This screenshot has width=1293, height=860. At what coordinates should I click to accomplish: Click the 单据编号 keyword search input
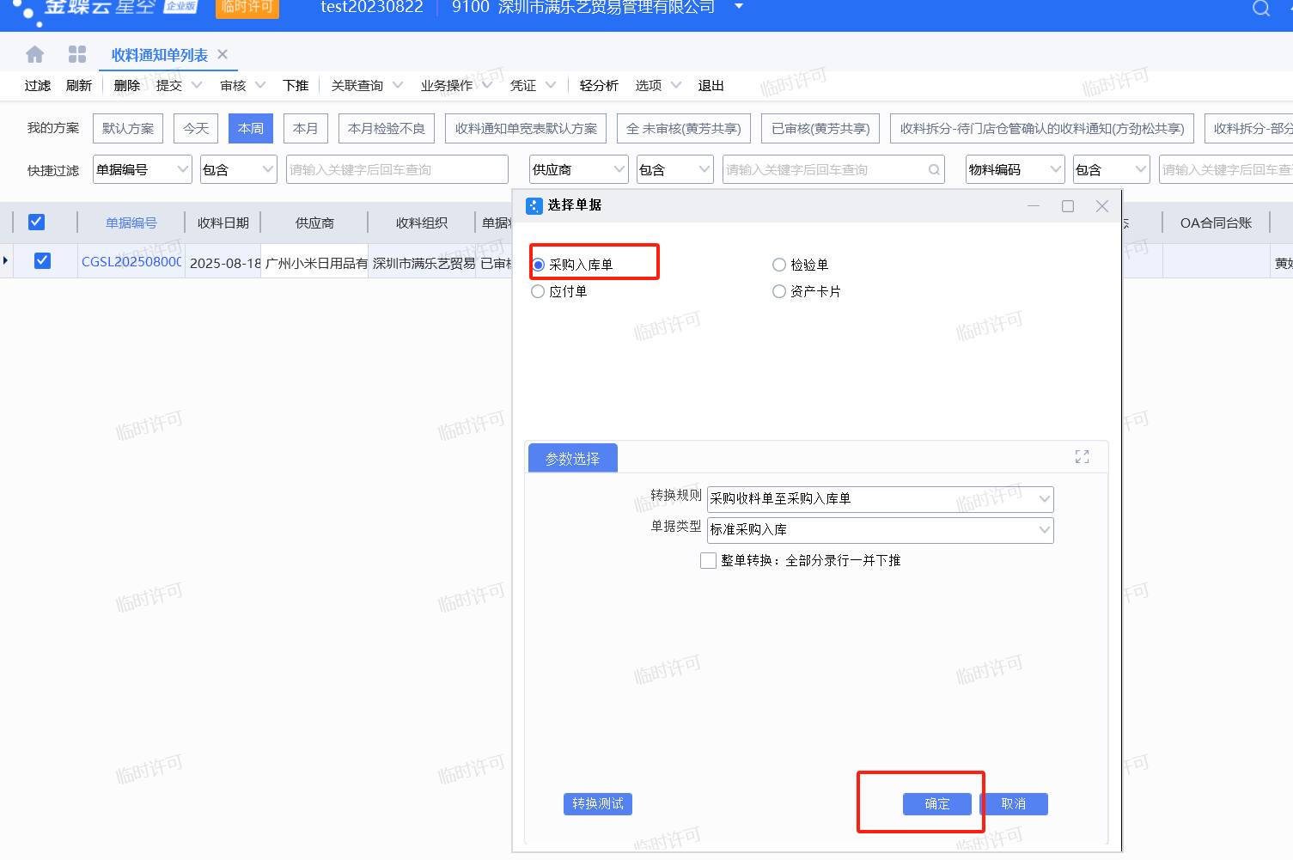396,170
